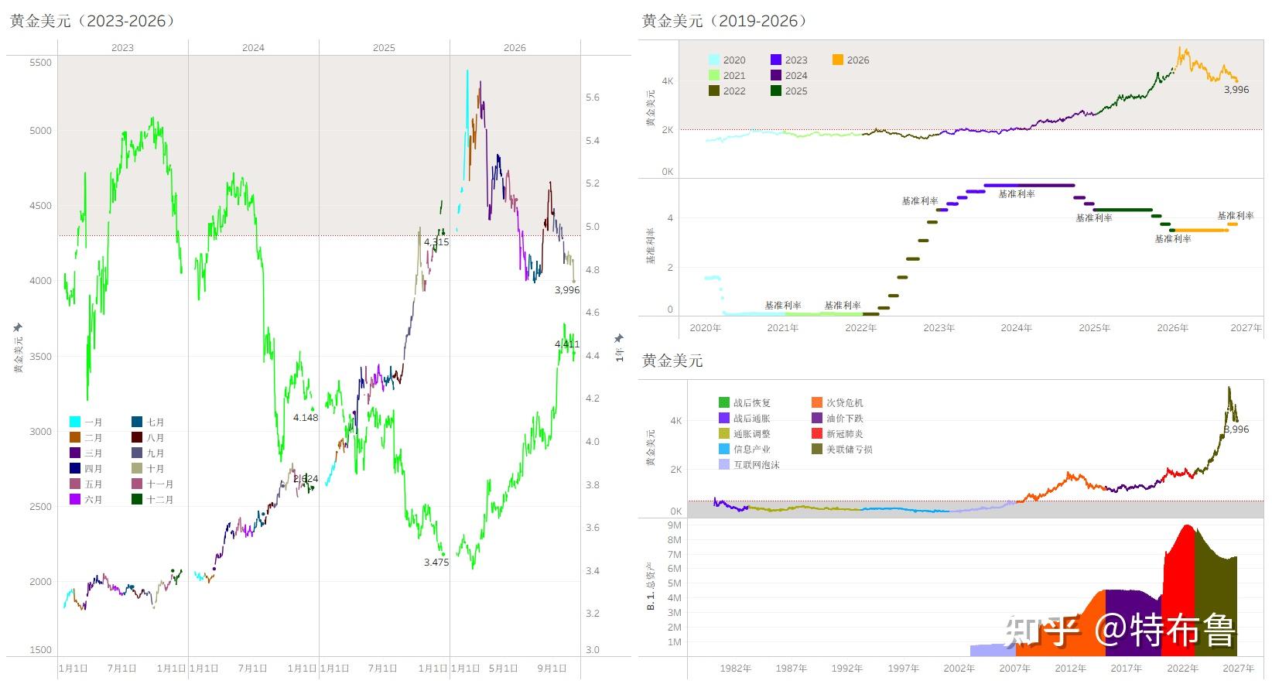Select the 2020 year legend swatch
The width and height of the screenshot is (1272, 684).
[714, 60]
